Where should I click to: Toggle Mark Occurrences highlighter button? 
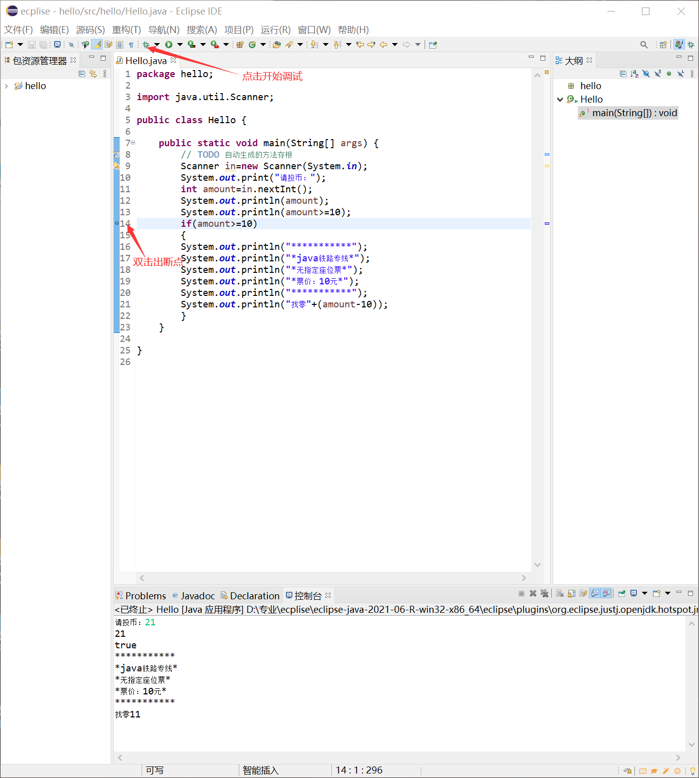click(x=97, y=45)
